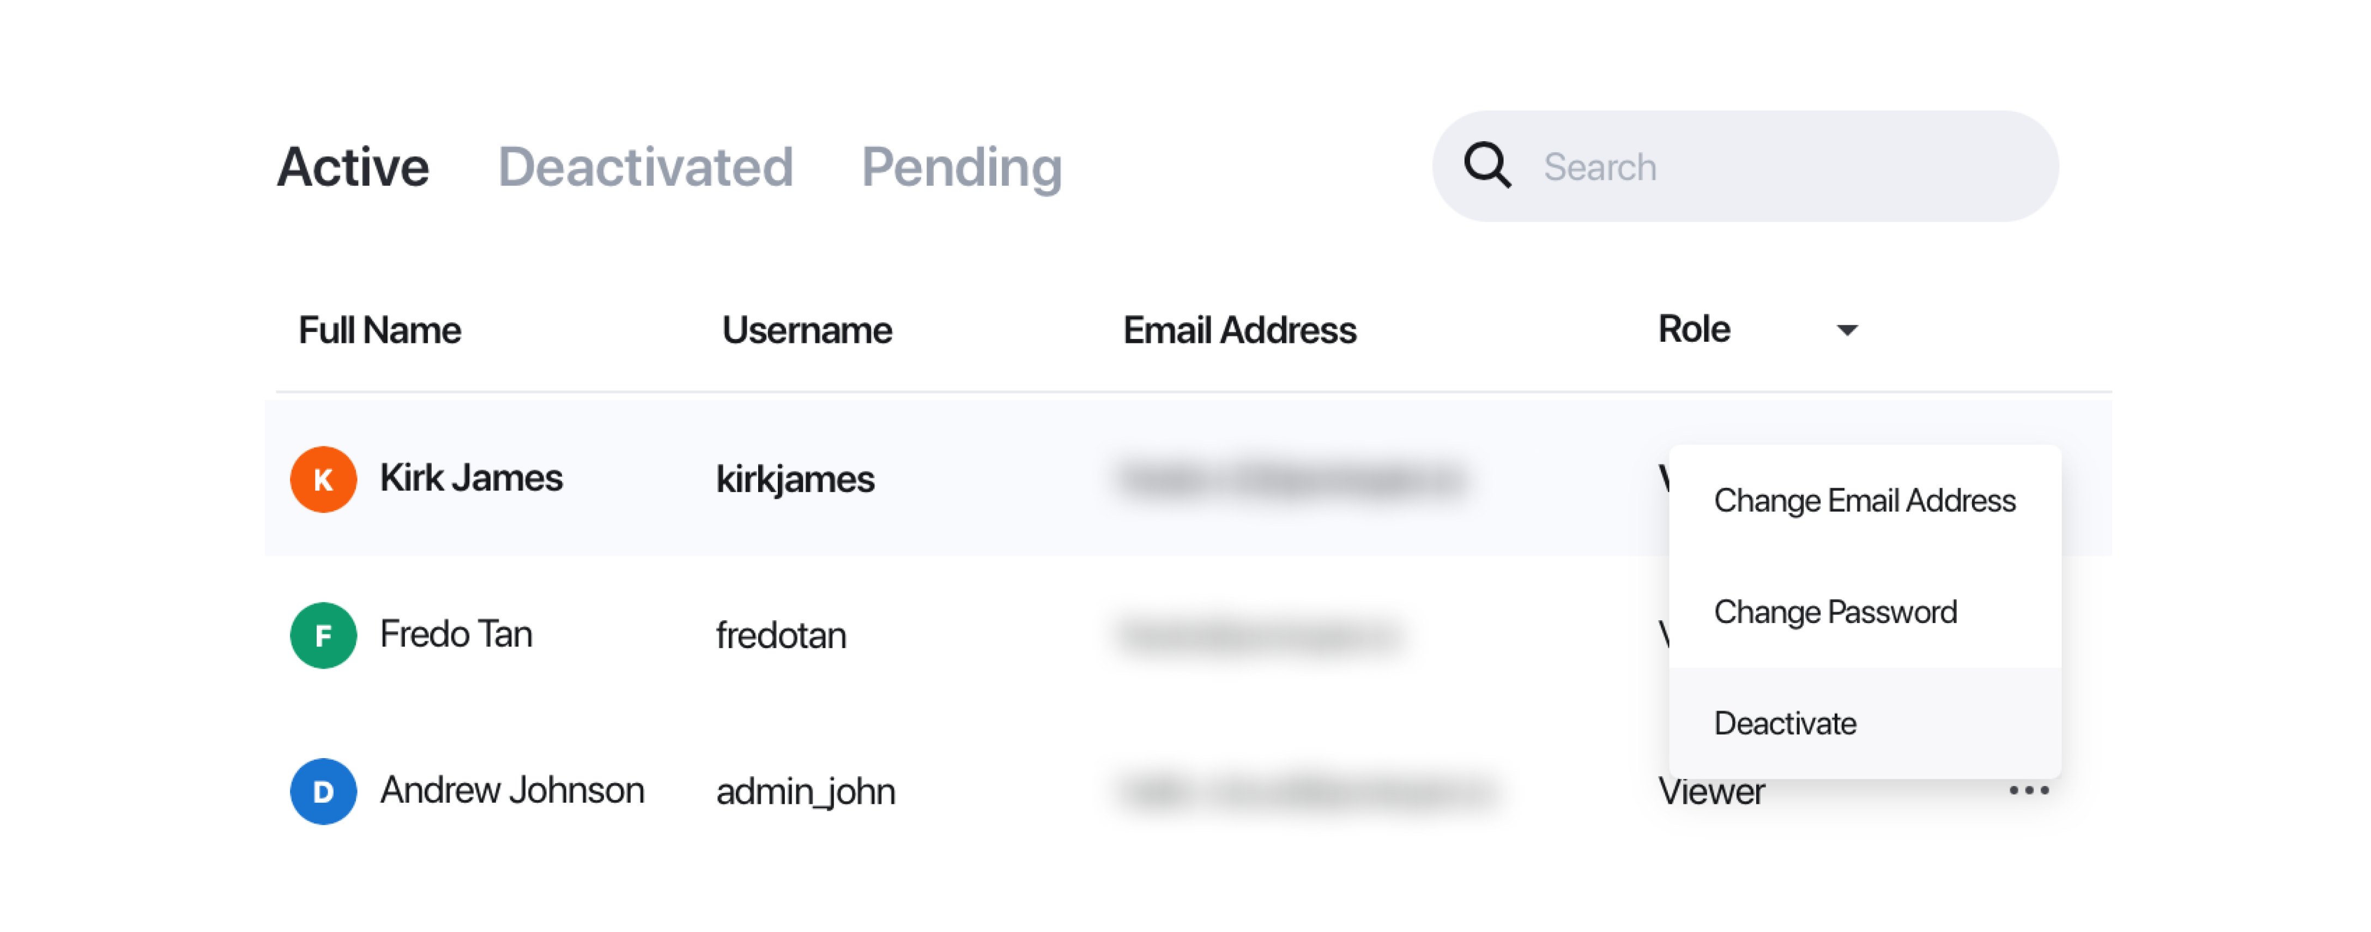Select the kirkjames username cell

[795, 479]
